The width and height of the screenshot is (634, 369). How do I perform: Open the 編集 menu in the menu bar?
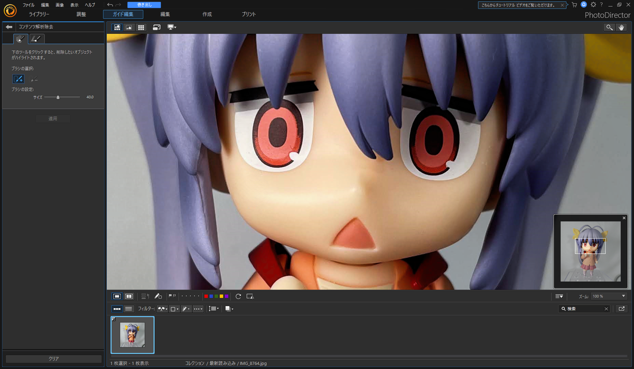tap(45, 5)
